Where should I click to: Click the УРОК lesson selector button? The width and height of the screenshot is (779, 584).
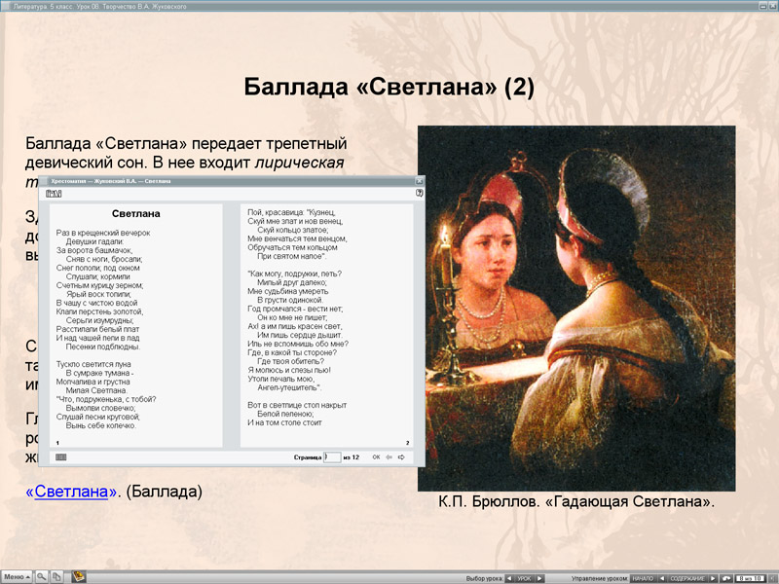[524, 578]
